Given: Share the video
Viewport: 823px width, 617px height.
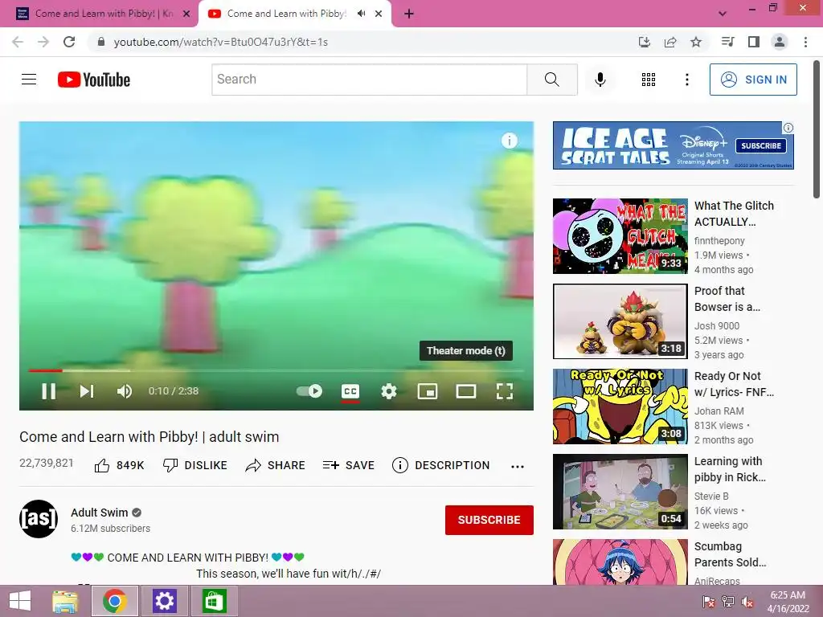Looking at the screenshot, I should [x=275, y=465].
